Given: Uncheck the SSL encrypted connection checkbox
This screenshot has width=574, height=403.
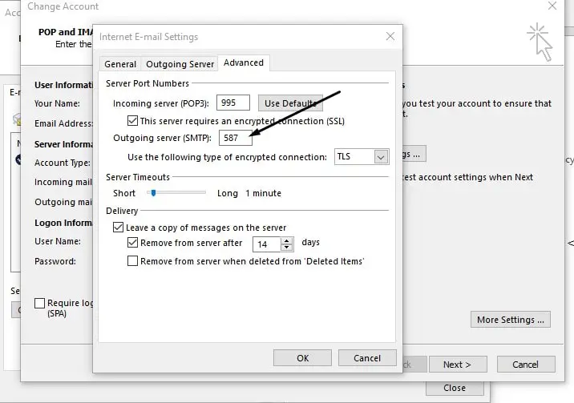Looking at the screenshot, I should tap(132, 121).
